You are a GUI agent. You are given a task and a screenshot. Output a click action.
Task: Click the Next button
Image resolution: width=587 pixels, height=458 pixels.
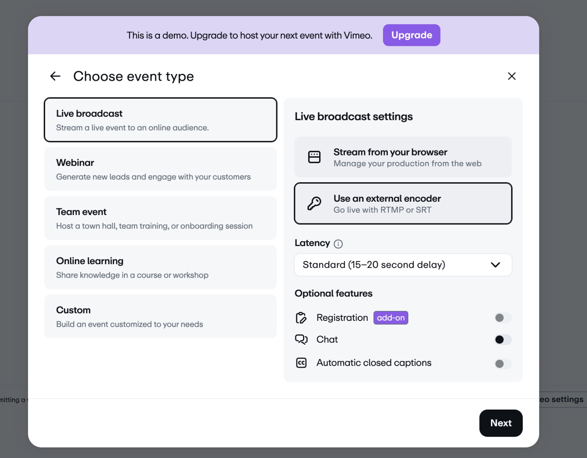coord(500,423)
